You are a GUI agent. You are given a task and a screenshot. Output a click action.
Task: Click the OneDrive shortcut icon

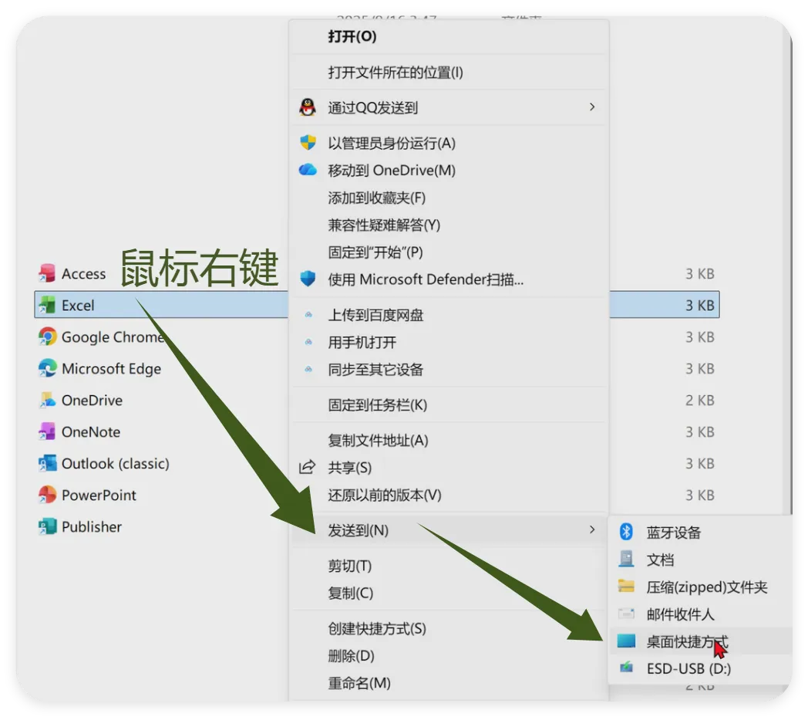pyautogui.click(x=47, y=400)
